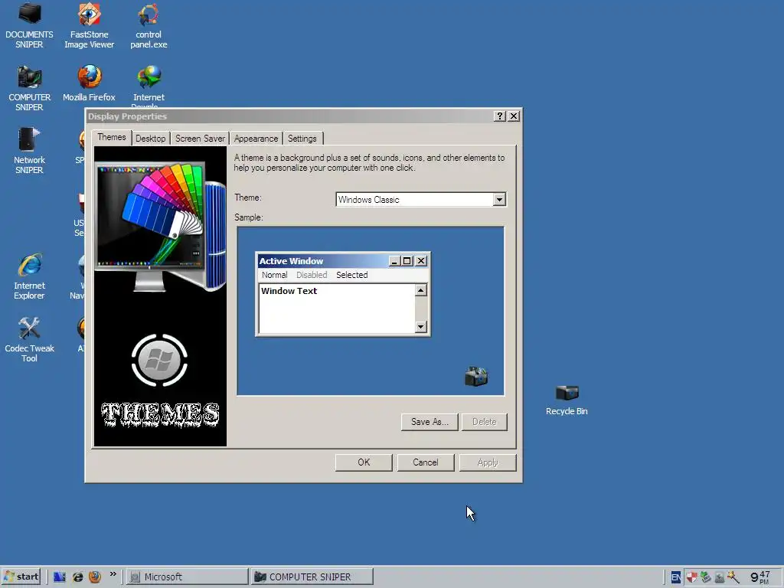Open control panel.exe desktop icon
The width and height of the screenshot is (784, 588).
149,25
